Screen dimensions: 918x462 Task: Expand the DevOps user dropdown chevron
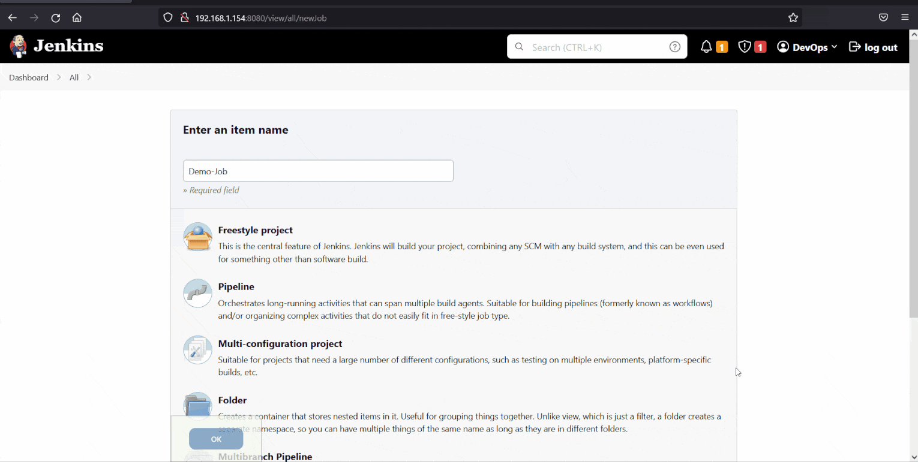pos(834,47)
